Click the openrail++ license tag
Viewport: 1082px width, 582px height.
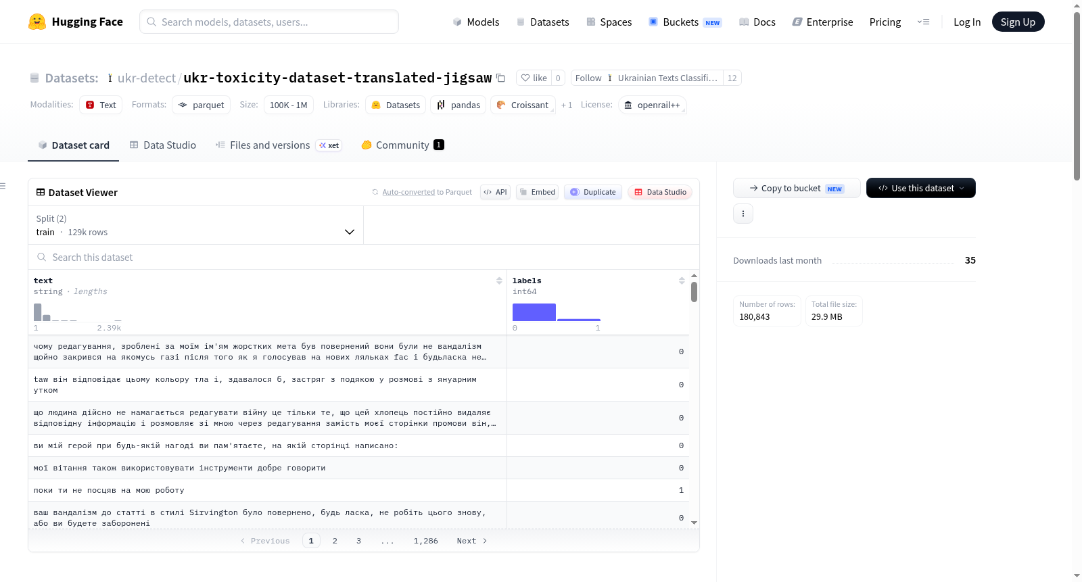coord(652,105)
